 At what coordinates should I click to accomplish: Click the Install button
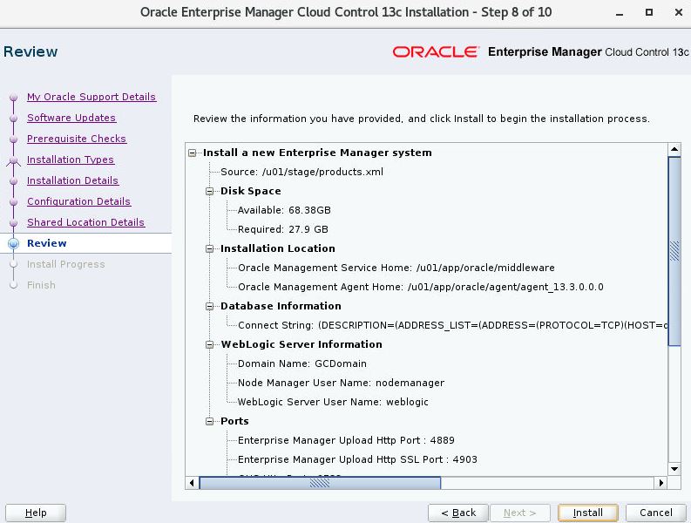587,513
